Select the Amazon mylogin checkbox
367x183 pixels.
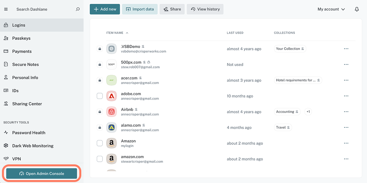coord(100,143)
